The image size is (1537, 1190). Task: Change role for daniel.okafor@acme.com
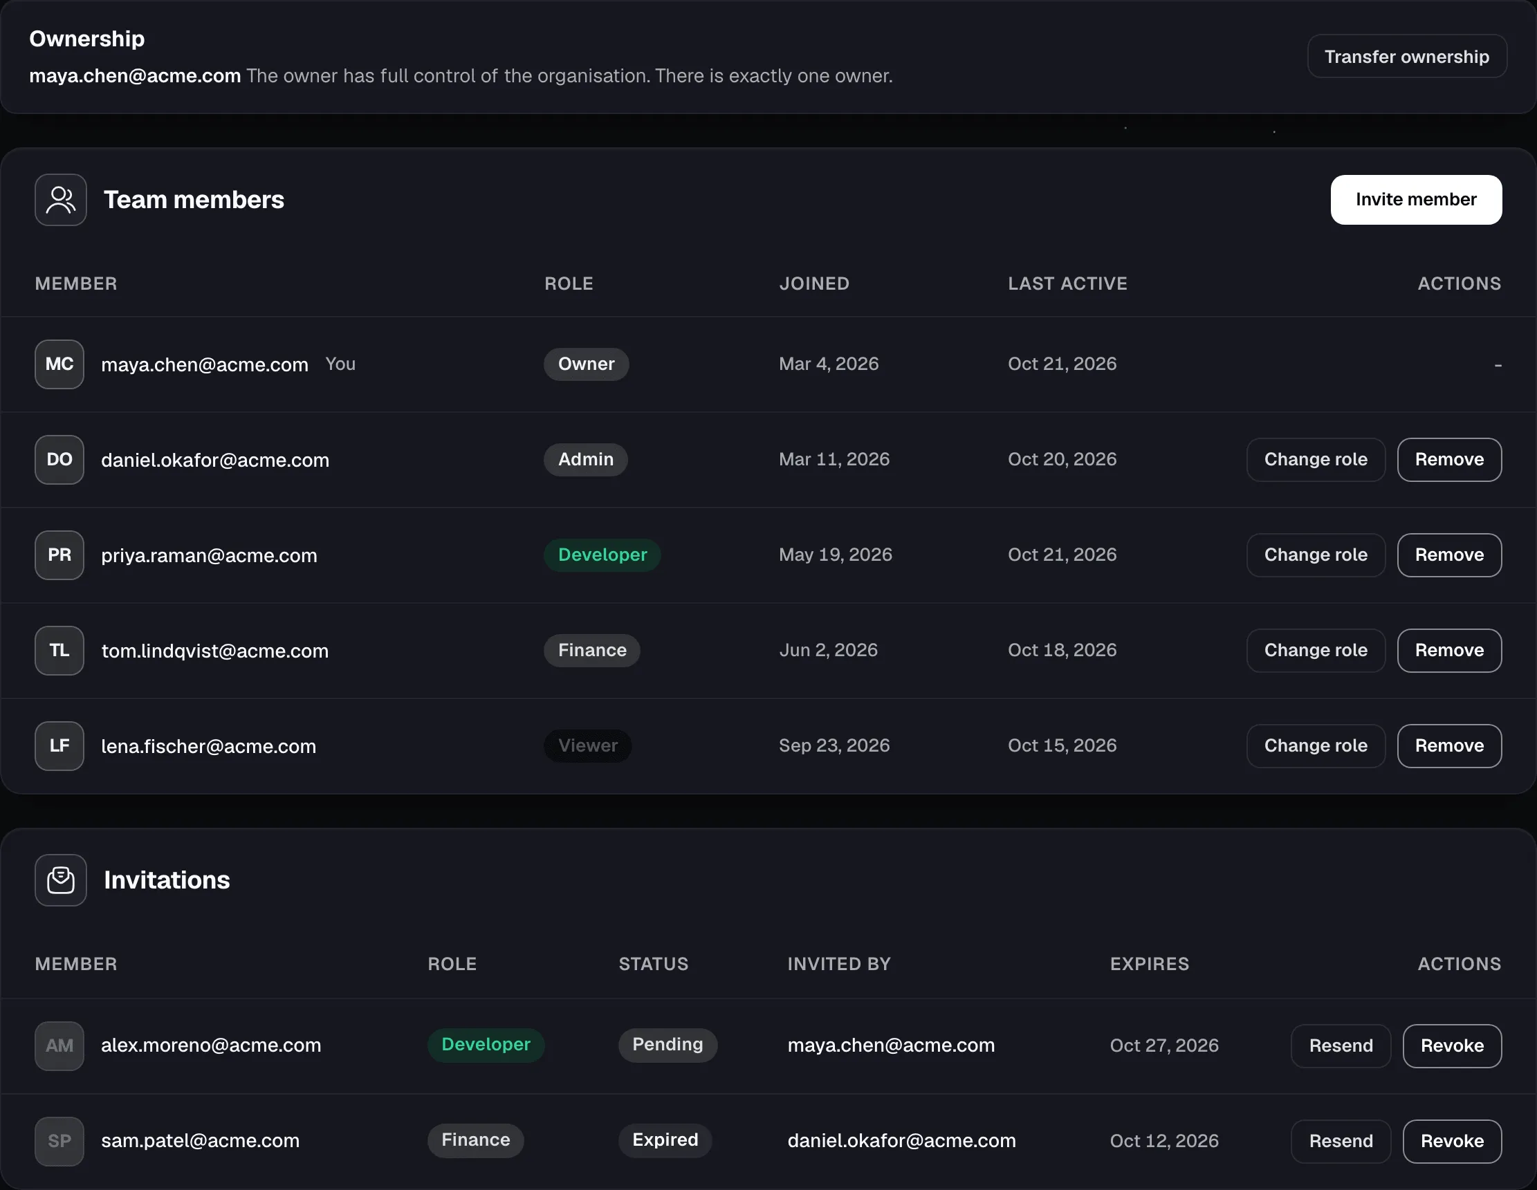coord(1316,460)
